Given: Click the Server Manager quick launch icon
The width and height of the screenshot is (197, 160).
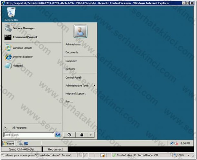Looking at the screenshot, I should click(x=21, y=143).
